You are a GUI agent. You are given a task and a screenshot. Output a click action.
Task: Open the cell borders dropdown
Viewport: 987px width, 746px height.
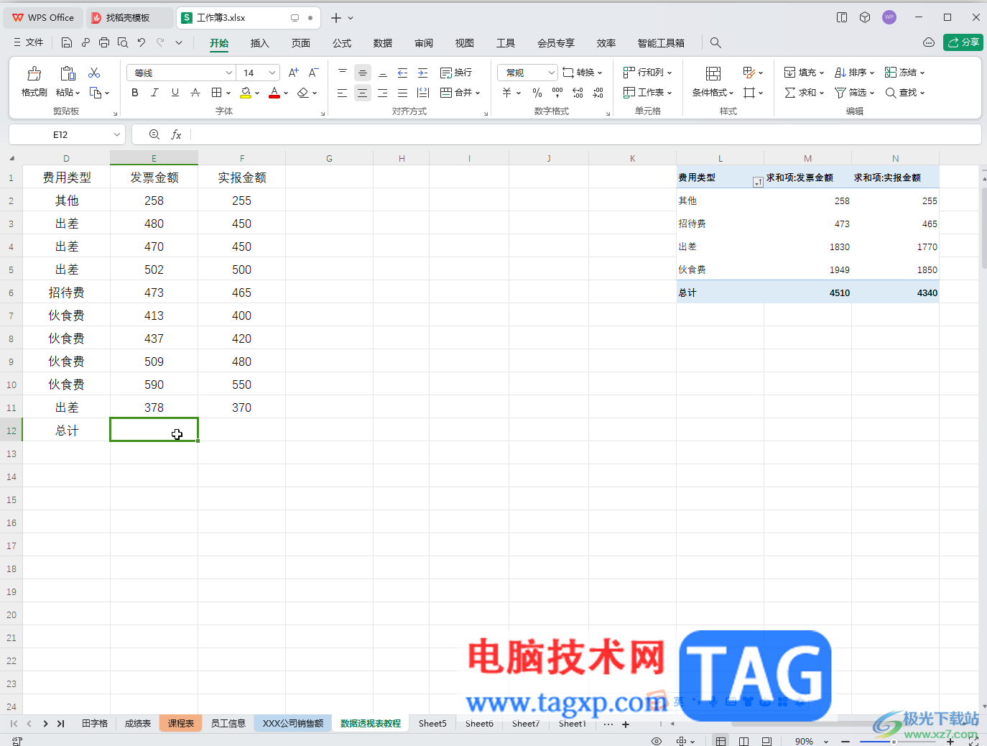pyautogui.click(x=228, y=93)
